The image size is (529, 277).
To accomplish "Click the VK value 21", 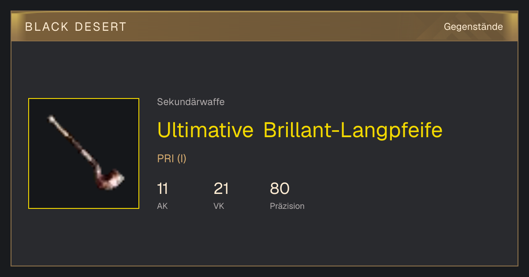I will [221, 189].
